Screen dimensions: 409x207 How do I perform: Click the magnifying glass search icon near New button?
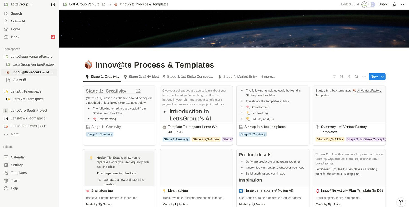[356, 76]
